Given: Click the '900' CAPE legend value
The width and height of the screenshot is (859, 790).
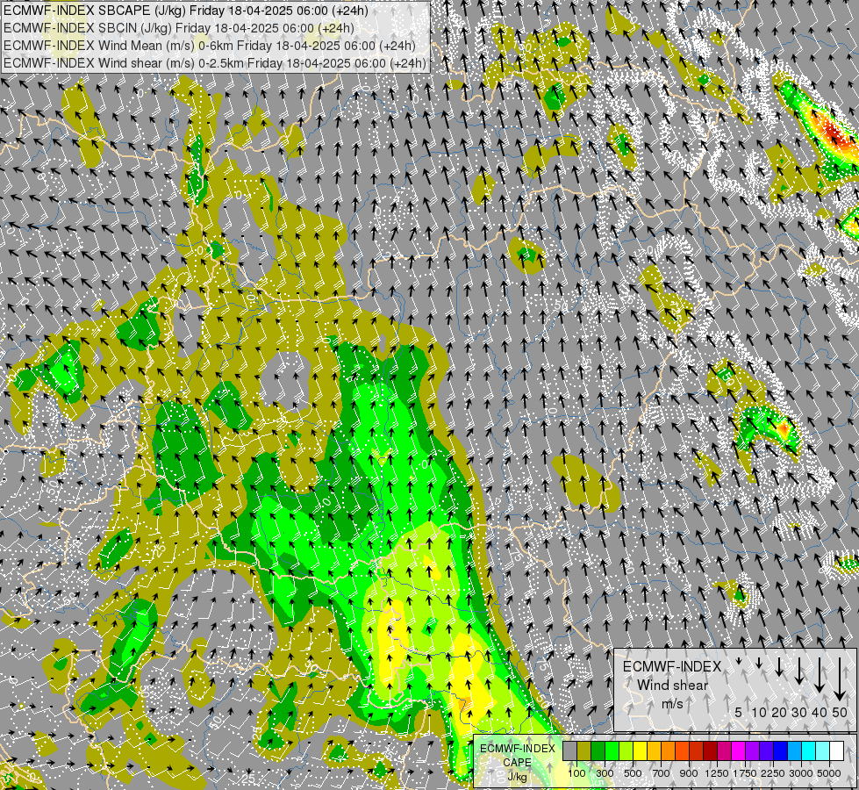Looking at the screenshot, I should [689, 773].
